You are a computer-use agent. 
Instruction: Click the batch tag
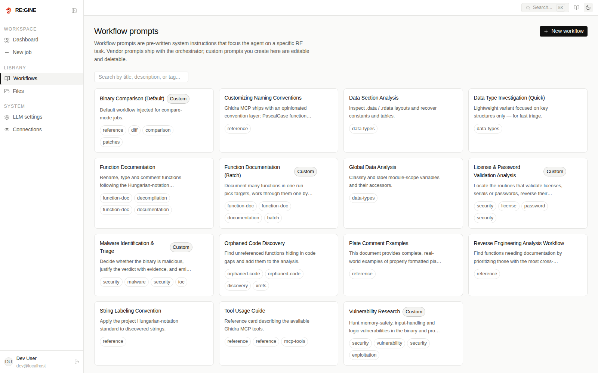click(x=273, y=218)
